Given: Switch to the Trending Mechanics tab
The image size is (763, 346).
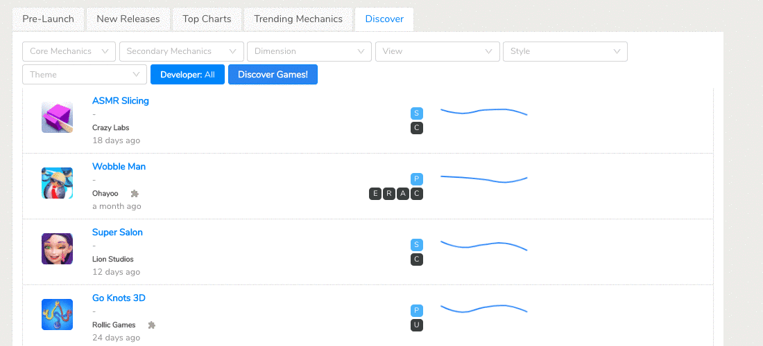Looking at the screenshot, I should pos(298,19).
